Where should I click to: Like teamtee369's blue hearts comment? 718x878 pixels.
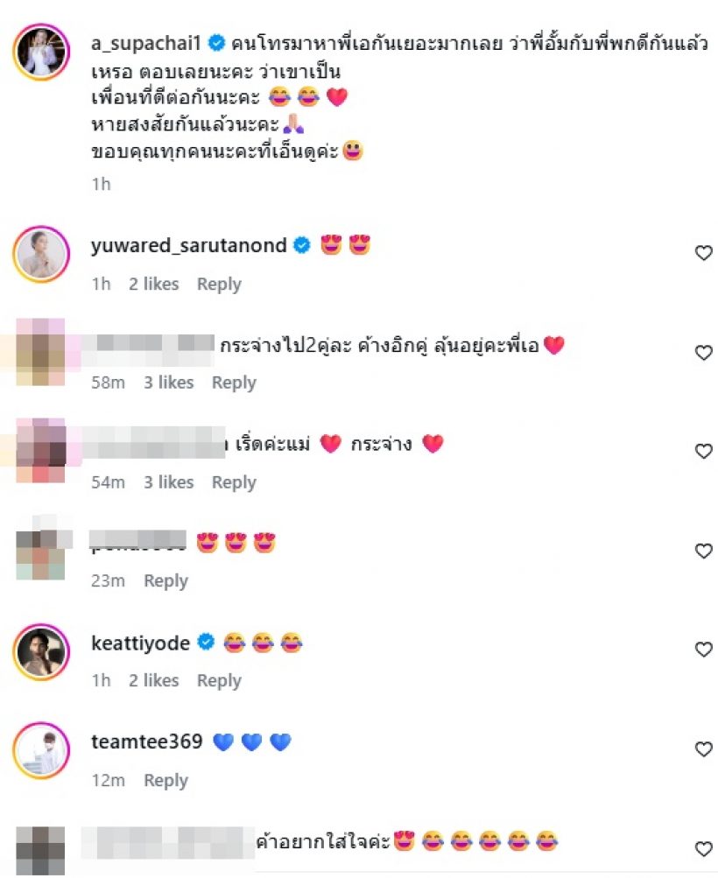(x=703, y=749)
